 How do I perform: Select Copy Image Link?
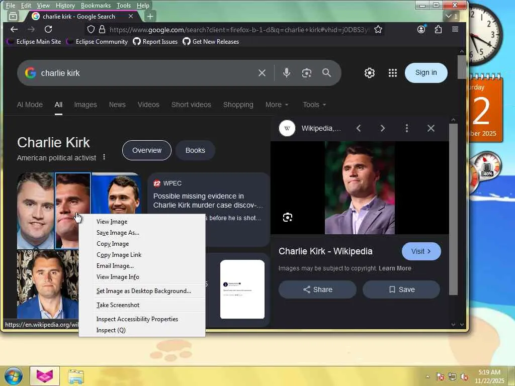click(142, 255)
